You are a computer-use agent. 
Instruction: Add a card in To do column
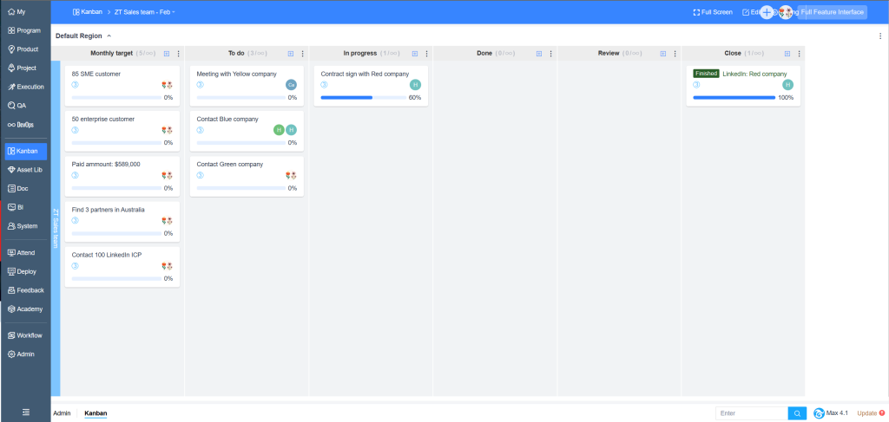(x=291, y=54)
